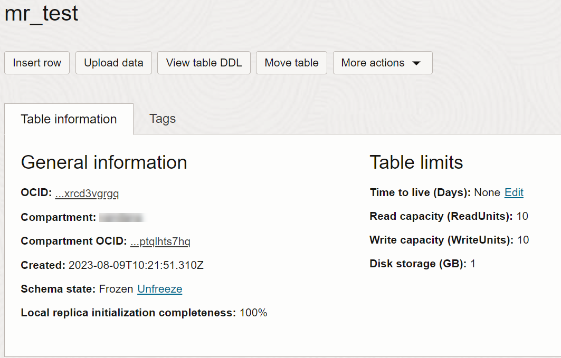Click the General information heading
This screenshot has width=561, height=358.
click(x=104, y=162)
